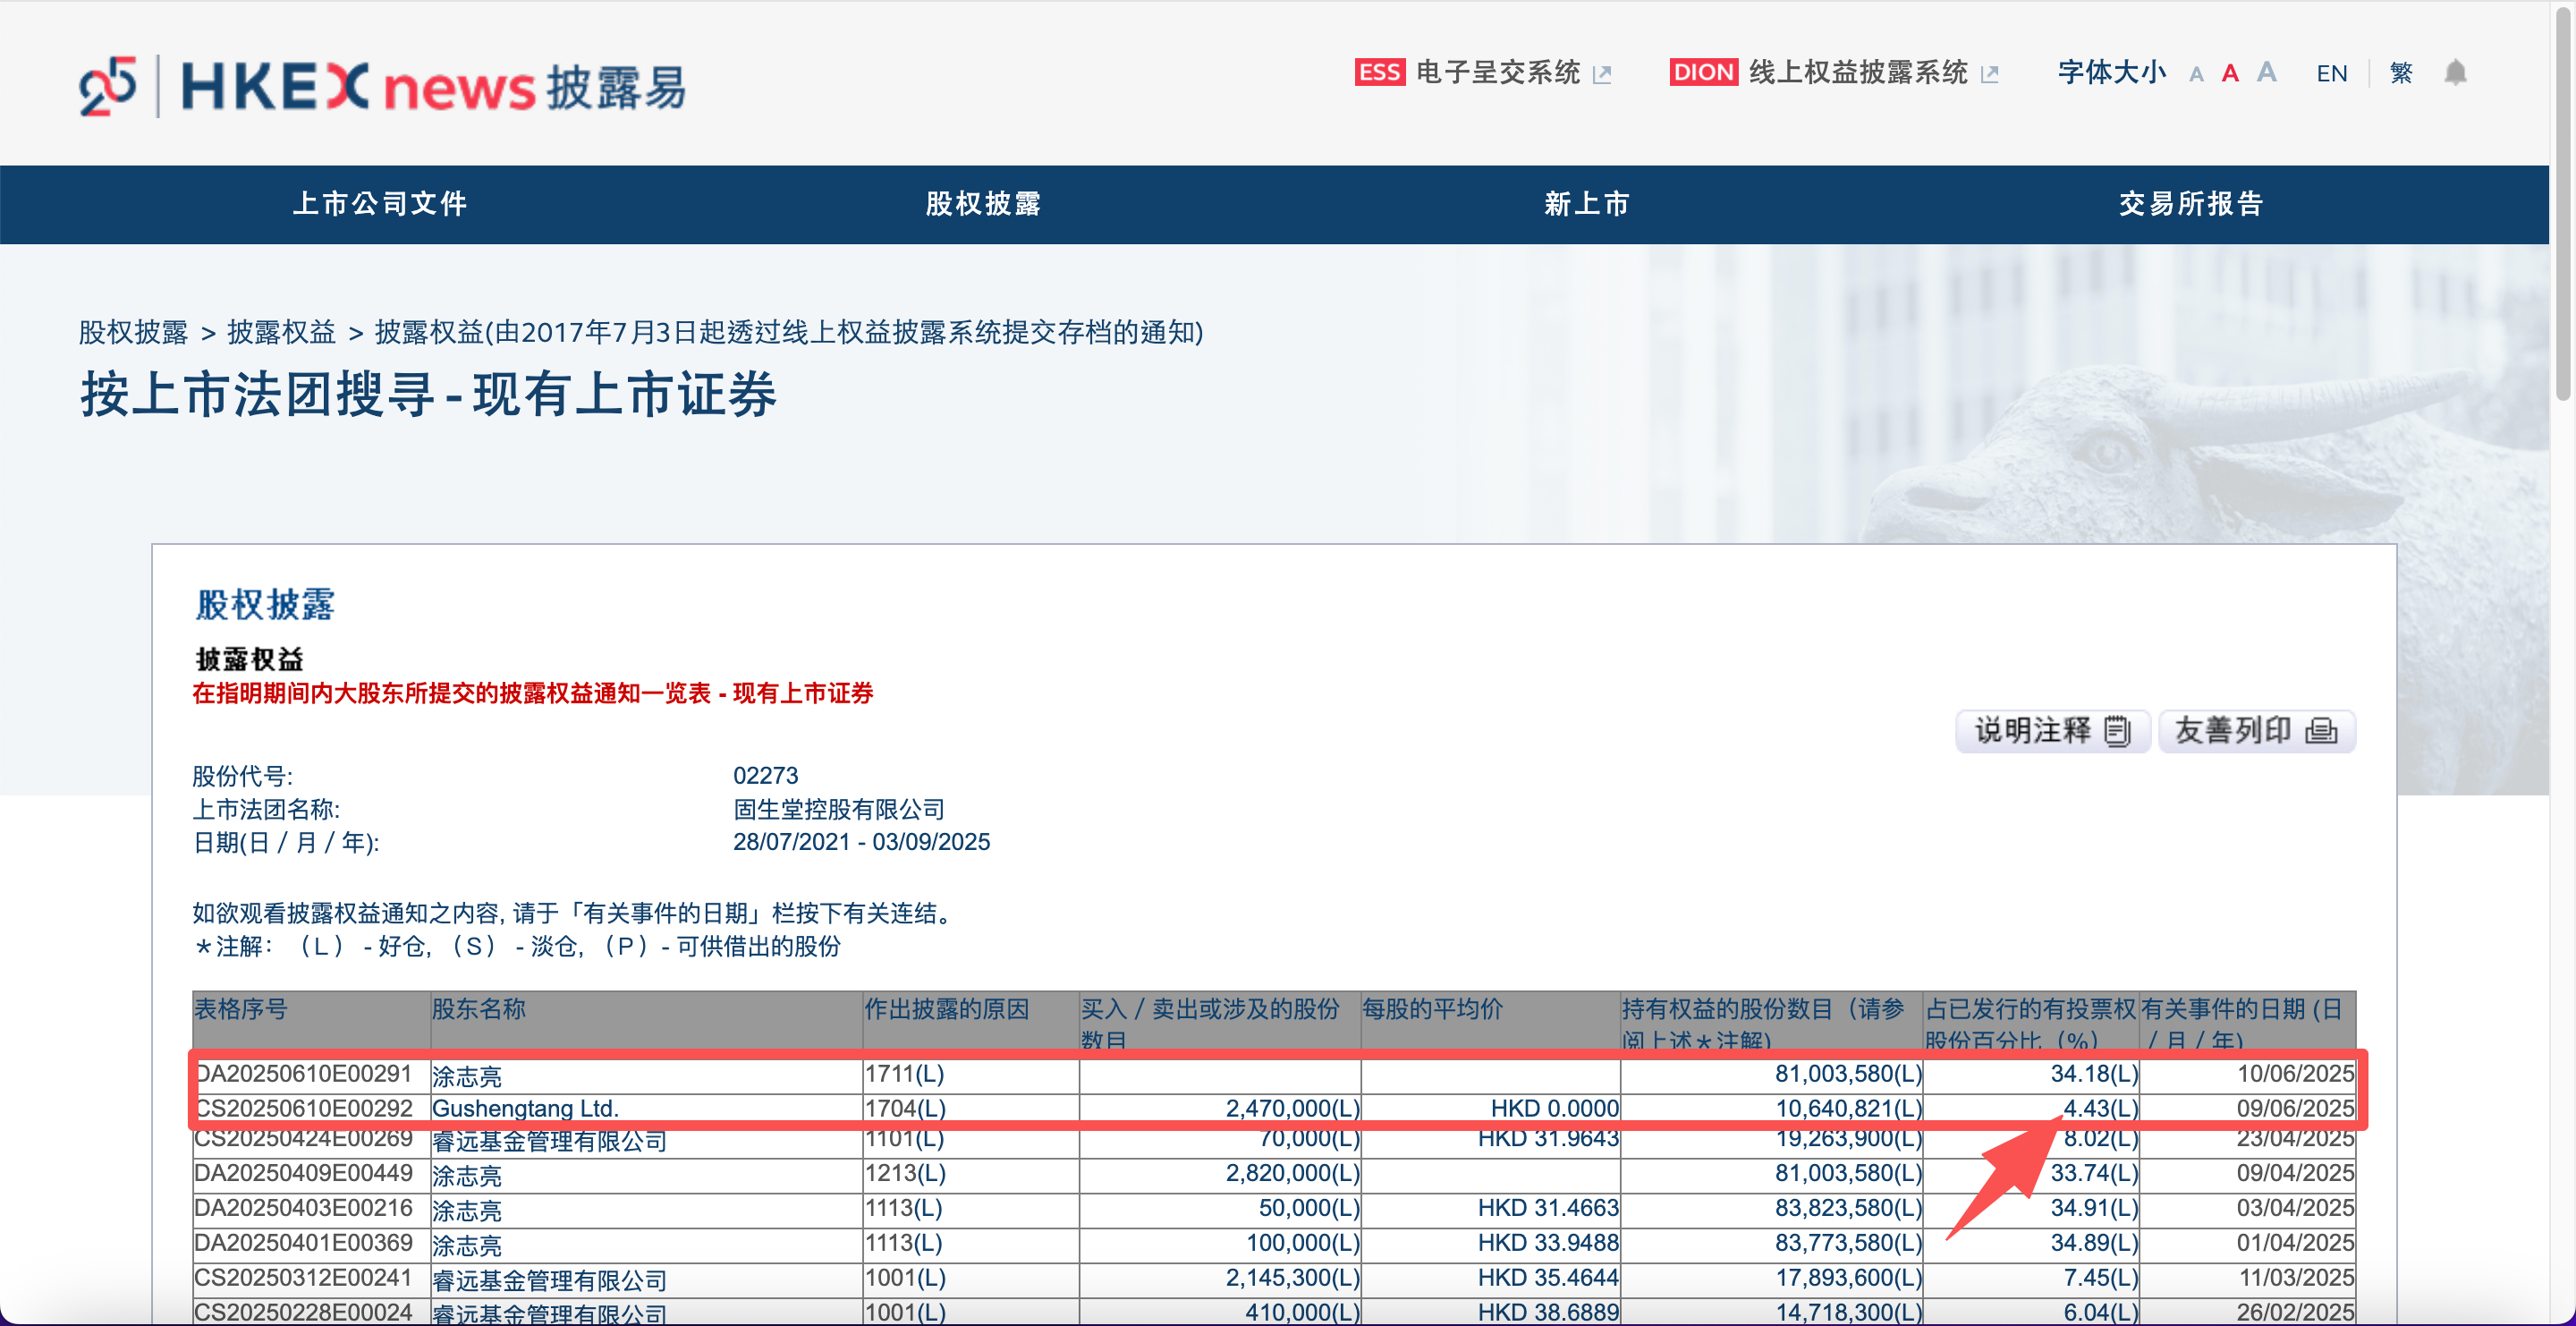The image size is (2576, 1326).
Task: Open the 股权披露 menu
Action: click(983, 204)
